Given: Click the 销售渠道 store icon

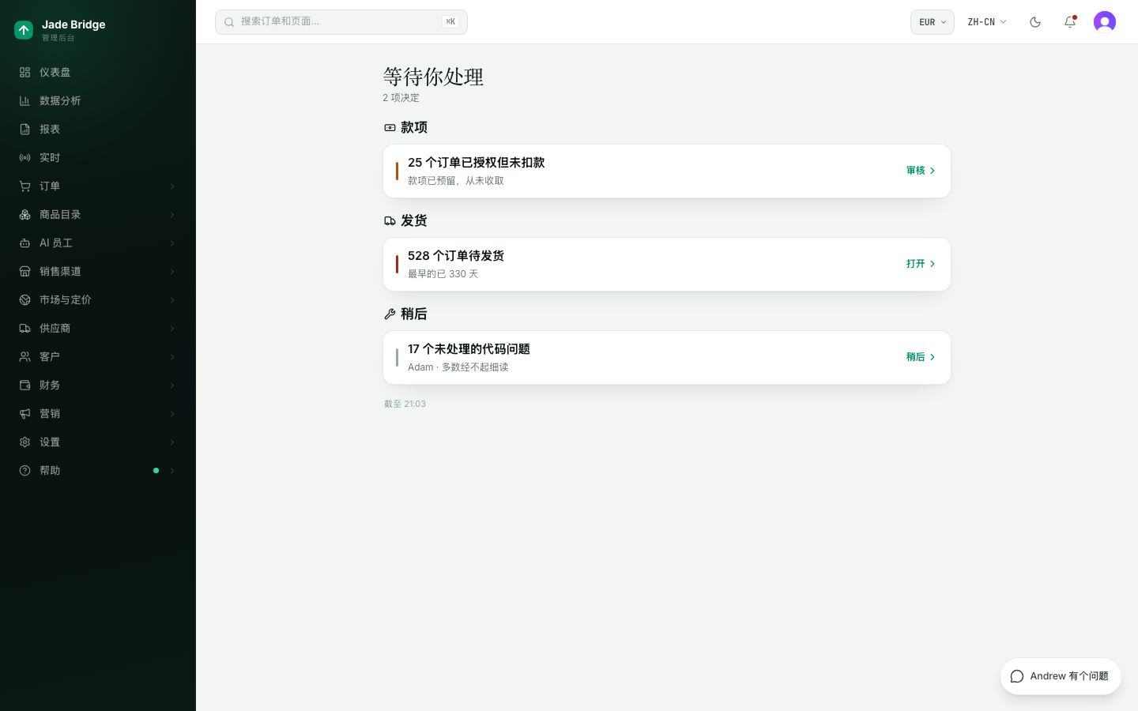Looking at the screenshot, I should (24, 271).
